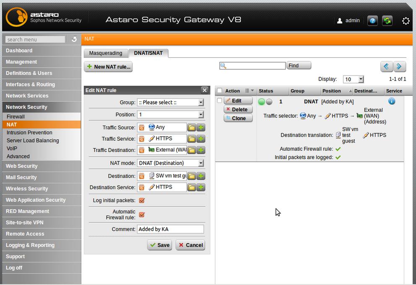Remove the Destination host via trash icon
Image resolution: width=416 pixels, height=285 pixels.
click(x=142, y=176)
